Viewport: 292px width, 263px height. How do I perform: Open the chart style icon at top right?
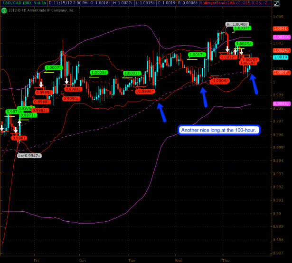pos(276,3)
